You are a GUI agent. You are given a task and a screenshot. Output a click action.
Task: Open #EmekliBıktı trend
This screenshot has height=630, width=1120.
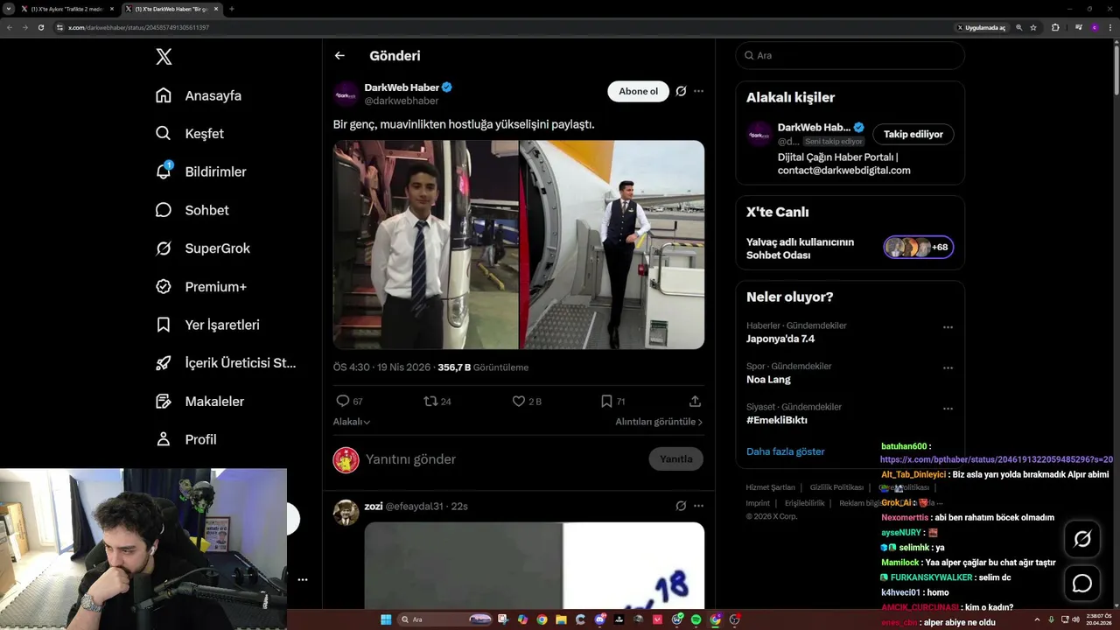[x=777, y=420]
